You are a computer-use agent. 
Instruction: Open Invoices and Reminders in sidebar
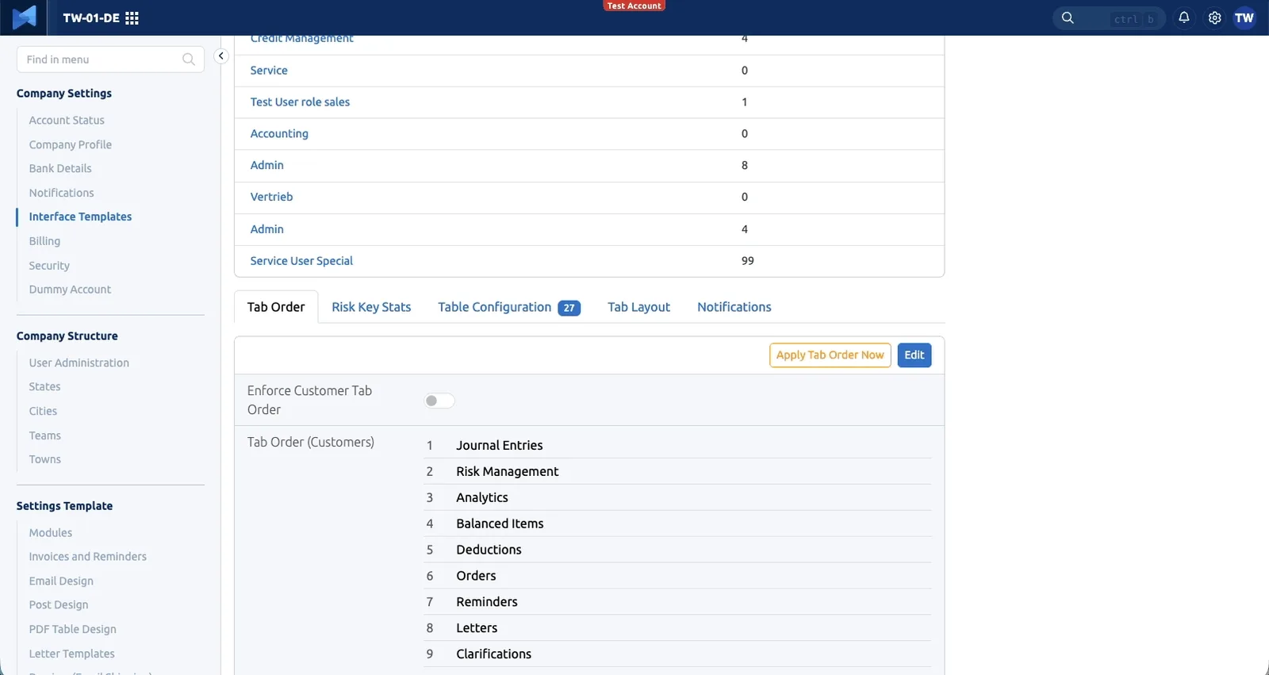point(88,557)
